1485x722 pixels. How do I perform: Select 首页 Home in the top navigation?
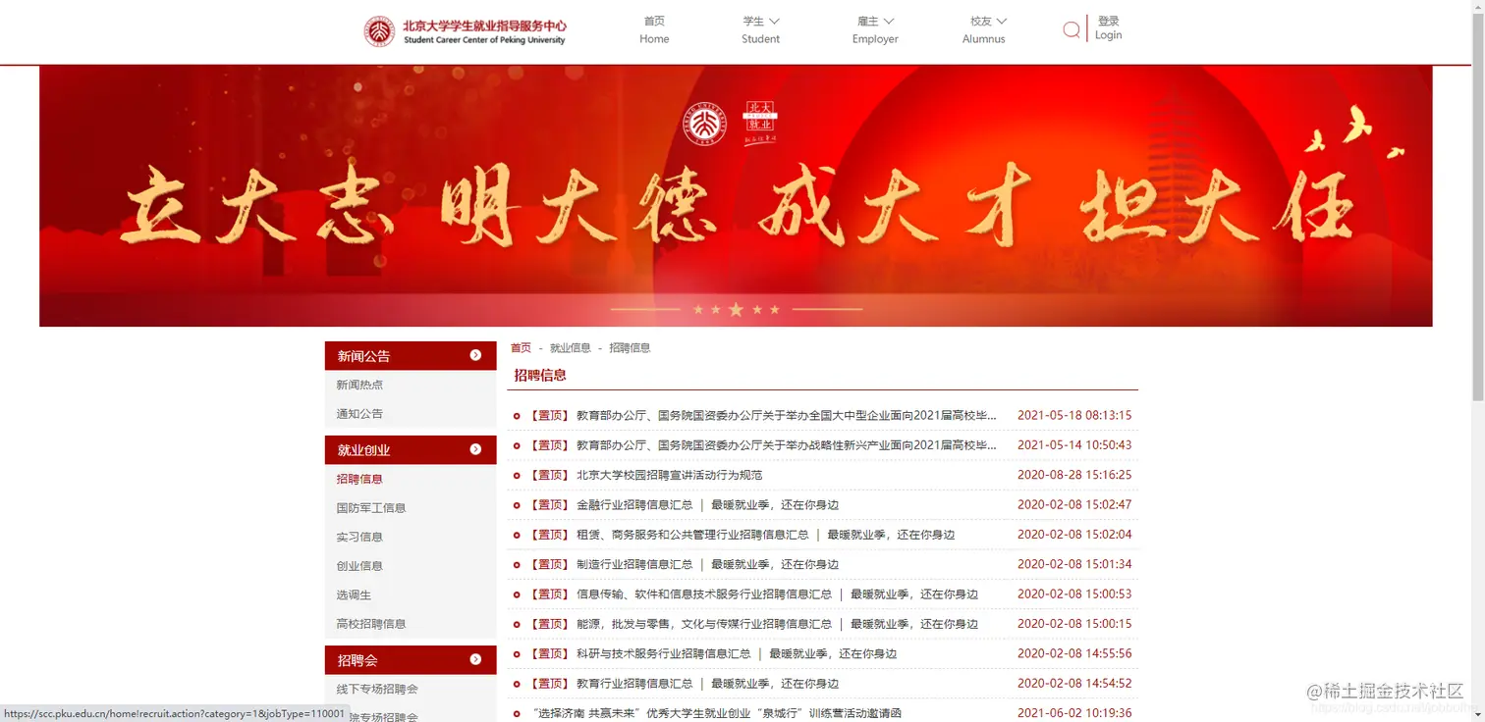tap(654, 29)
